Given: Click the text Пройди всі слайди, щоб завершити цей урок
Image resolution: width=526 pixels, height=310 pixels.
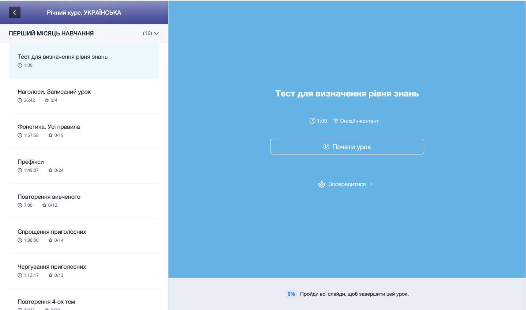Looking at the screenshot, I should click(354, 294).
